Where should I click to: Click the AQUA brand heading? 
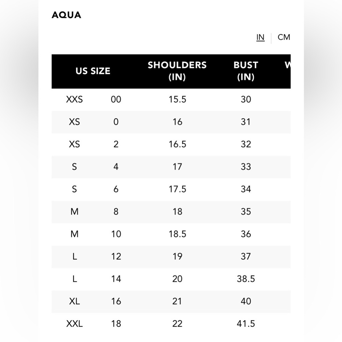[x=66, y=15]
